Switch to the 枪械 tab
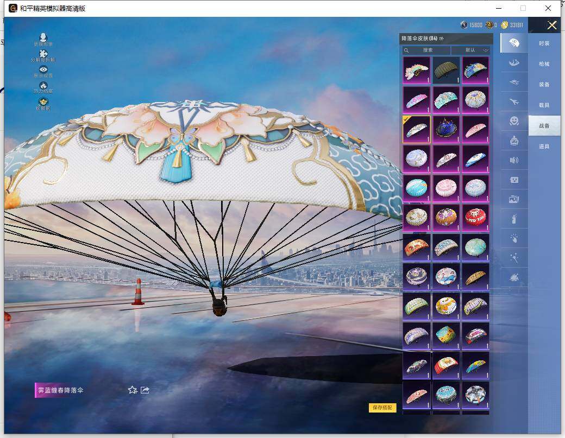This screenshot has height=438, width=565. 544,64
